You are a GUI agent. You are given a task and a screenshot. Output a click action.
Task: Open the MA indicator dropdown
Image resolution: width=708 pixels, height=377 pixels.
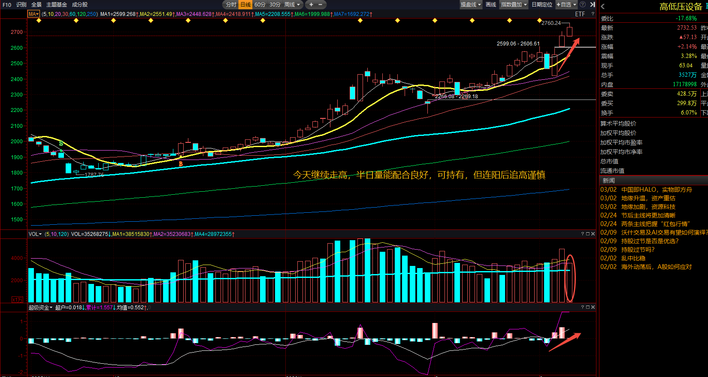click(33, 14)
